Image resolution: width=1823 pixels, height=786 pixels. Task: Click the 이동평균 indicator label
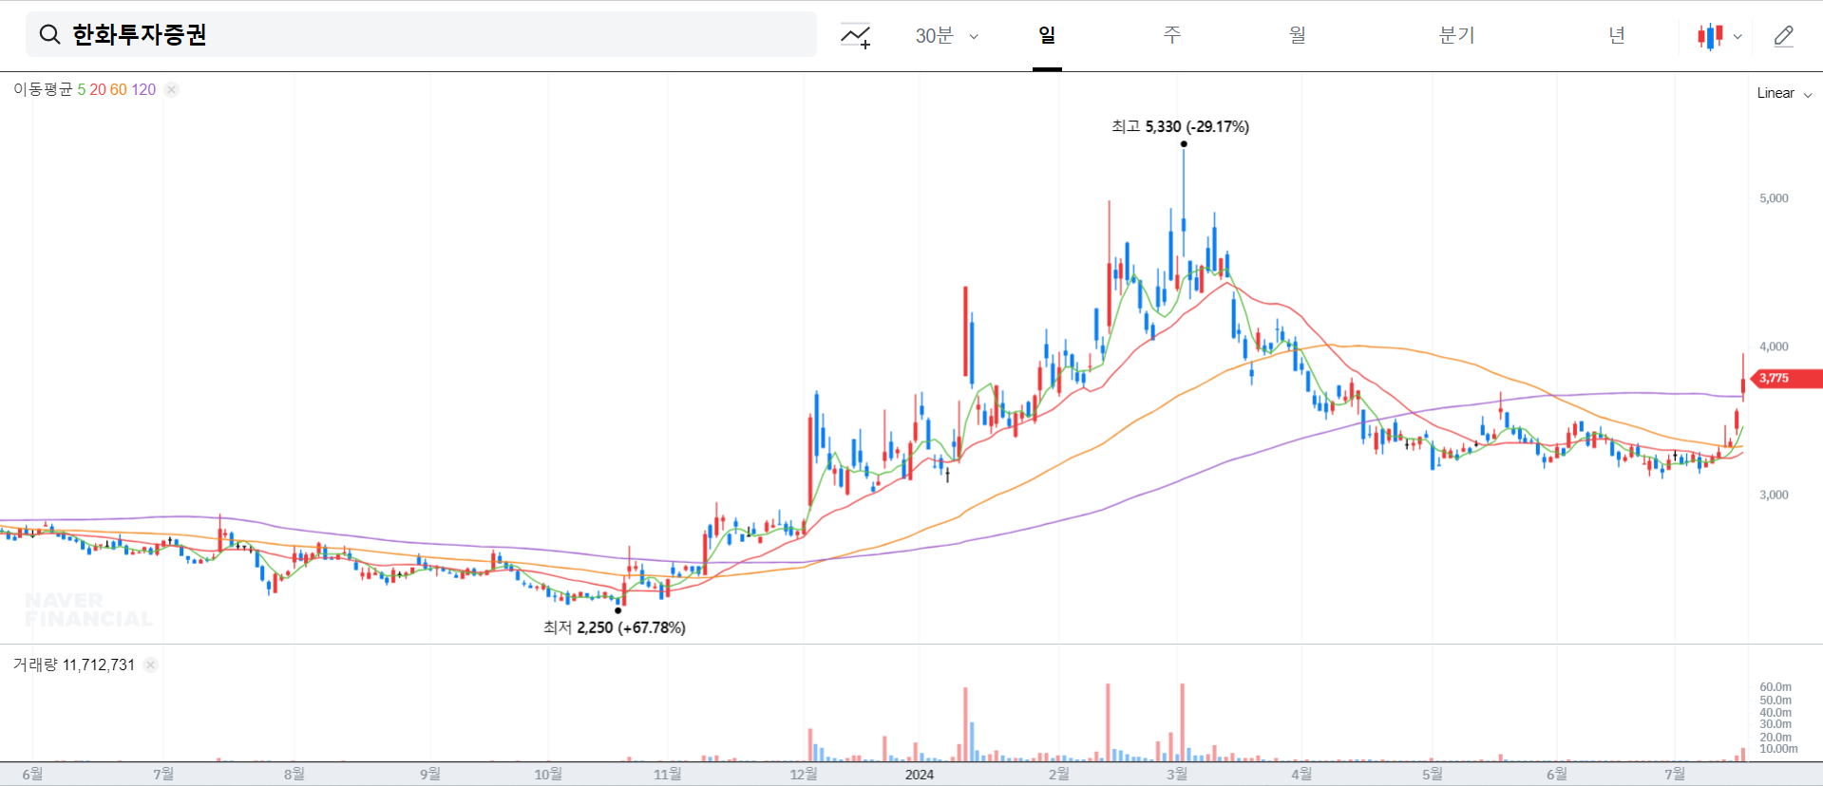coord(43,89)
